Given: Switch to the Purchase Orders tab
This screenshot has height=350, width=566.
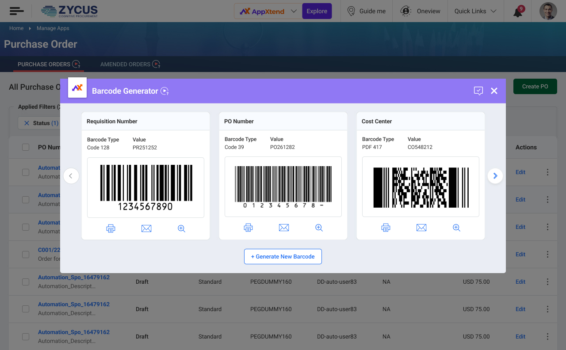Looking at the screenshot, I should 49,64.
